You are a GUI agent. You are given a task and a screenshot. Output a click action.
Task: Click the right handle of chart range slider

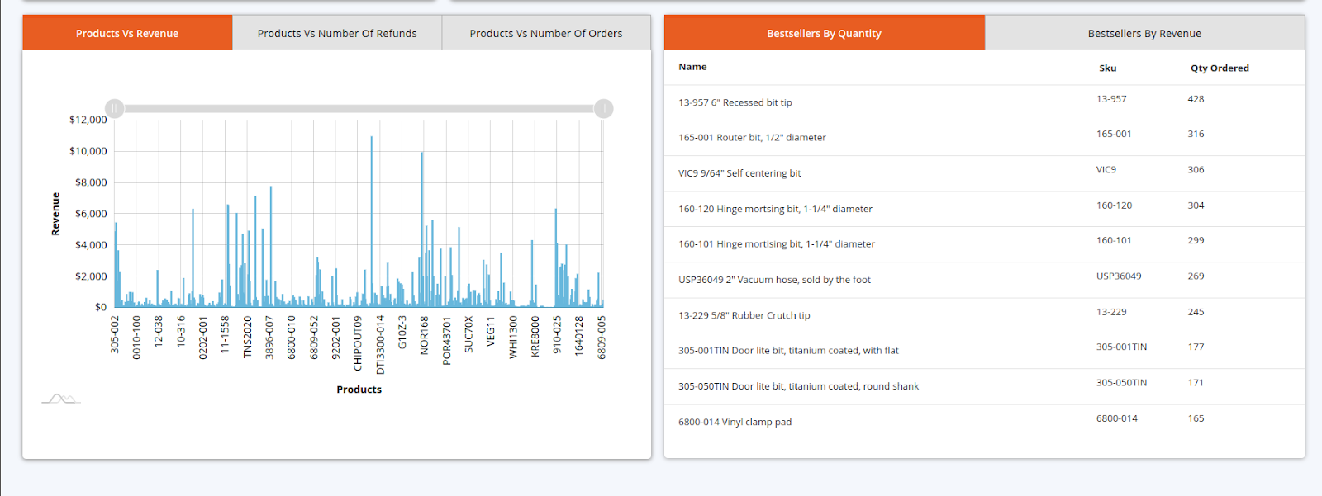pos(603,108)
